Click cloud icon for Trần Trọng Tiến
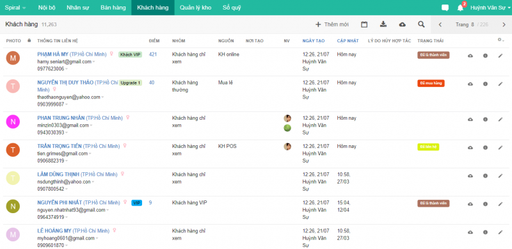The height and width of the screenshot is (249, 512). 470,148
